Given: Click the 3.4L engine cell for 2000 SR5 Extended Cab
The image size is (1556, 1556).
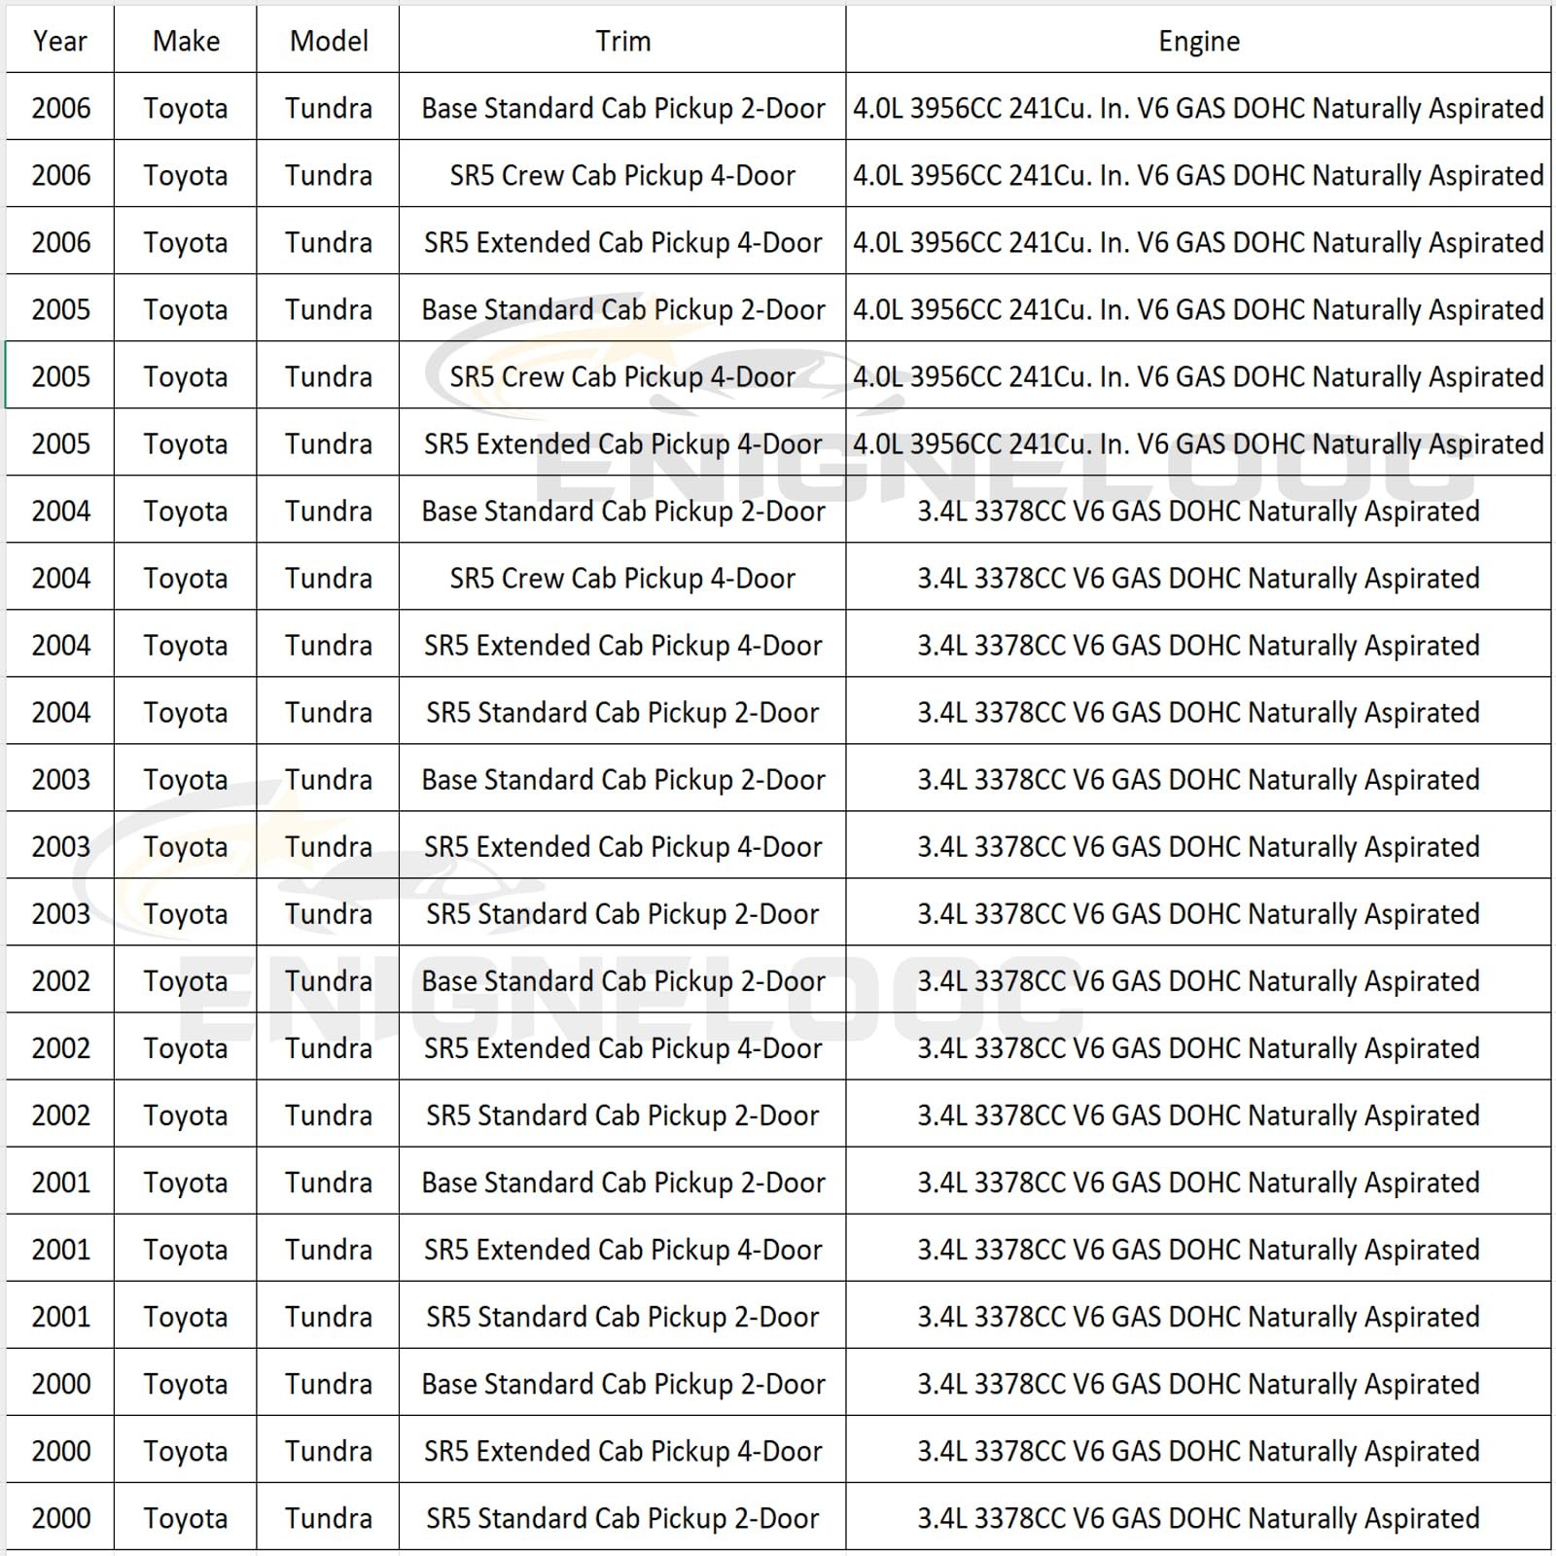Looking at the screenshot, I should point(1199,1449).
